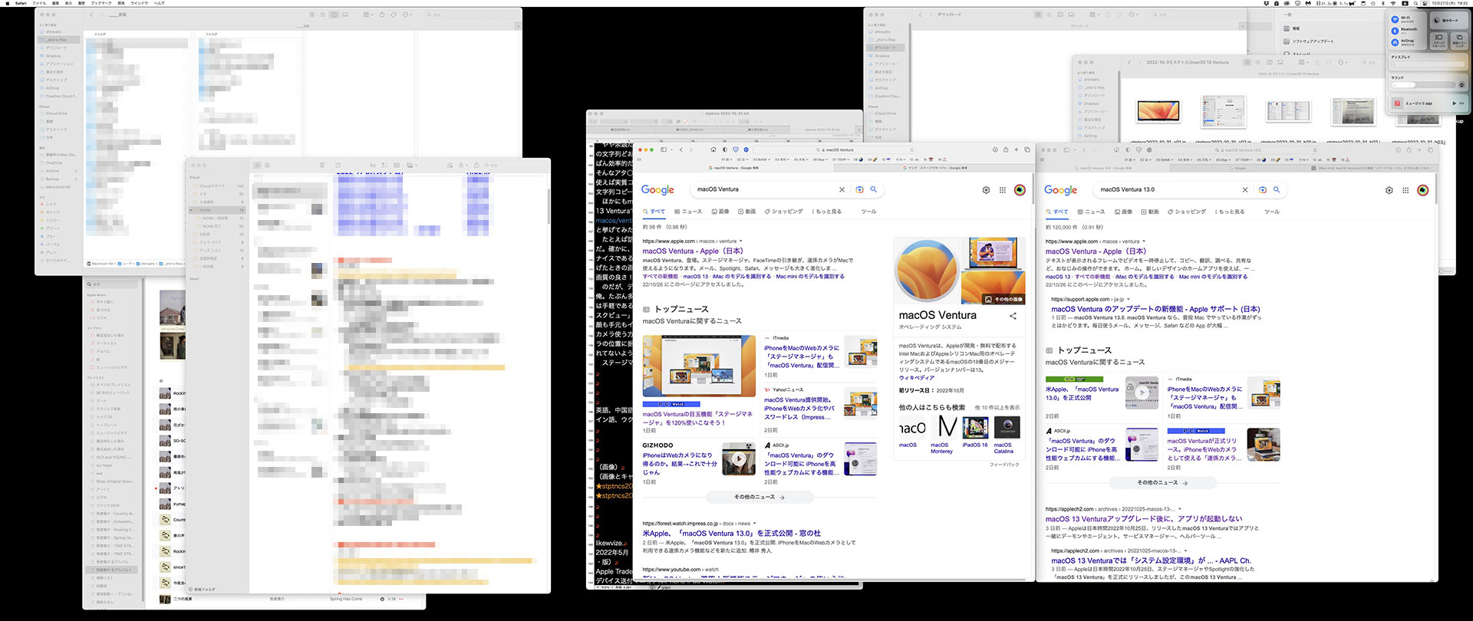1473x621 pixels.
Task: Open the Google account avatar in the 'macOS Ventura' window
Action: click(x=1020, y=190)
